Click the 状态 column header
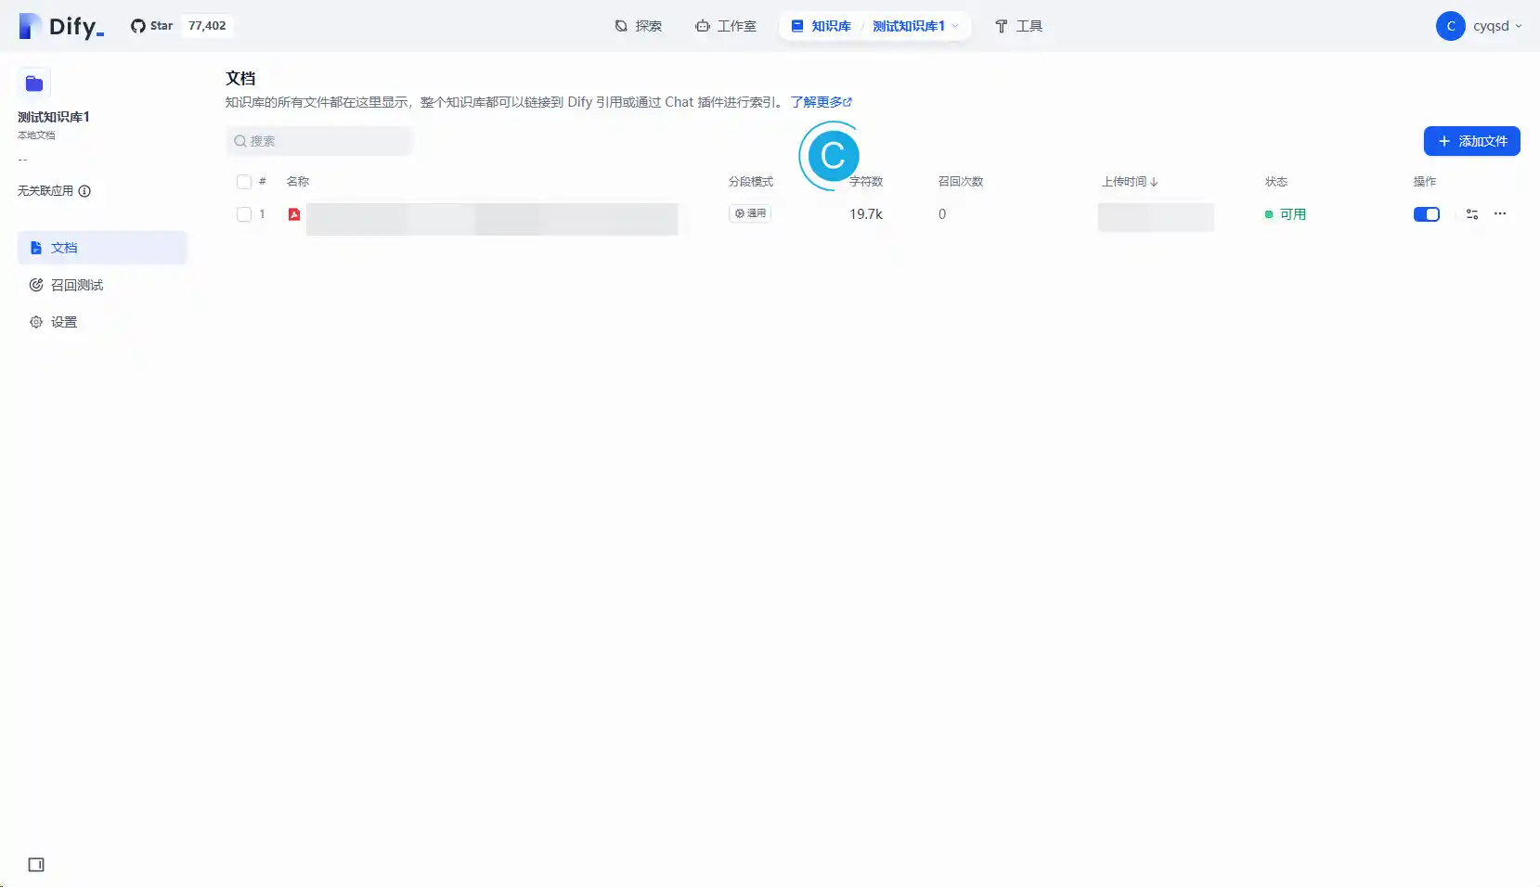This screenshot has width=1540, height=887. pyautogui.click(x=1276, y=182)
